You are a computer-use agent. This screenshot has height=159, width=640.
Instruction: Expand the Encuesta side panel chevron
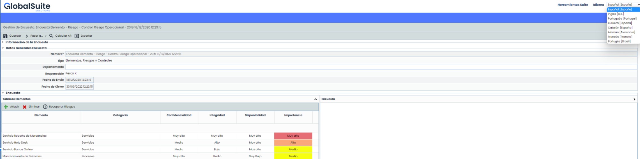point(634,99)
